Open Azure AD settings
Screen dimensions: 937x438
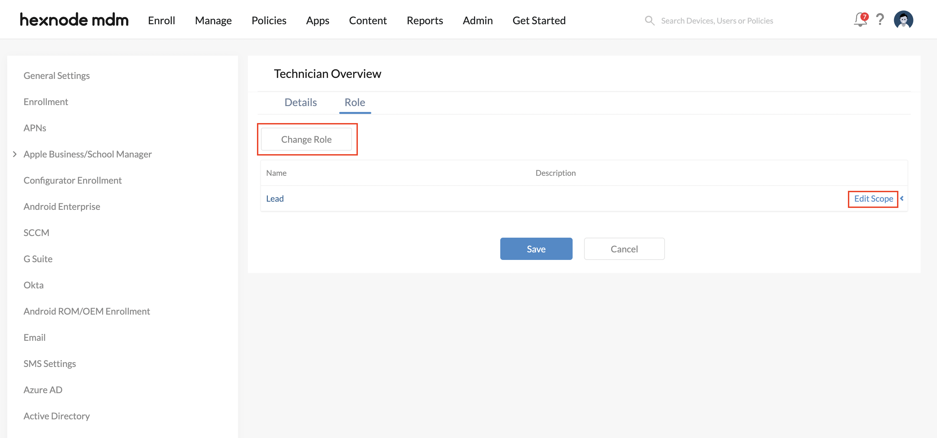(x=43, y=390)
